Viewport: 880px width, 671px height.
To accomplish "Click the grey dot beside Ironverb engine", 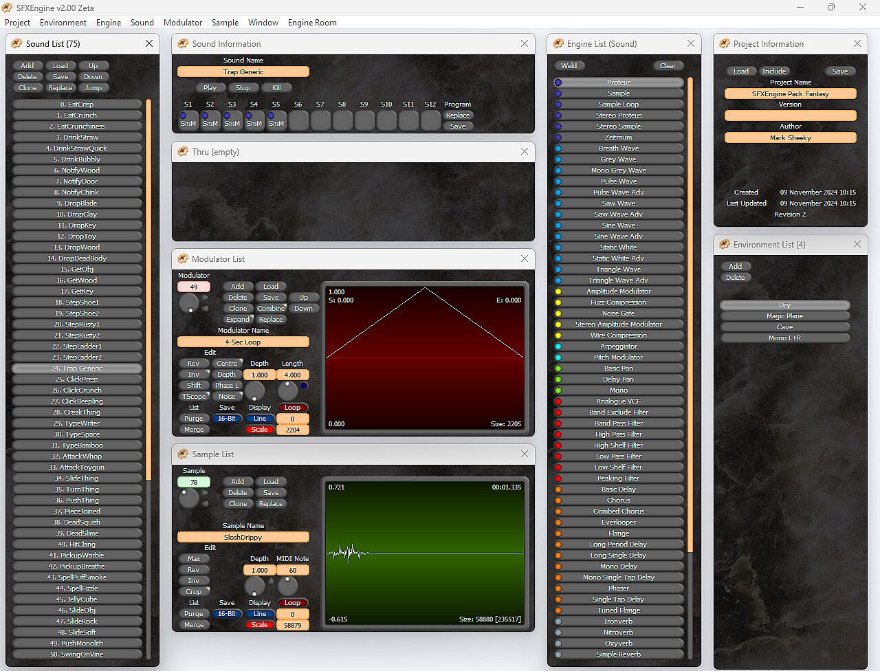I will pos(558,621).
